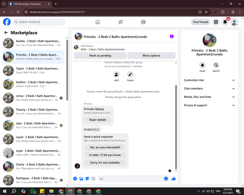Open File Explorer from taskbar
The image size is (244, 195).
coord(51,191)
